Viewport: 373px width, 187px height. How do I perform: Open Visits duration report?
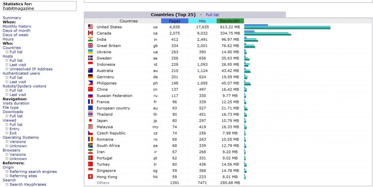pyautogui.click(x=16, y=103)
